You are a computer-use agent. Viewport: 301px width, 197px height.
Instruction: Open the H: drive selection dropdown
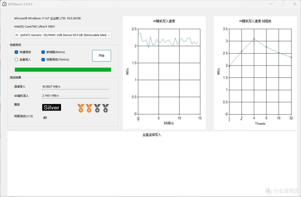pos(63,35)
